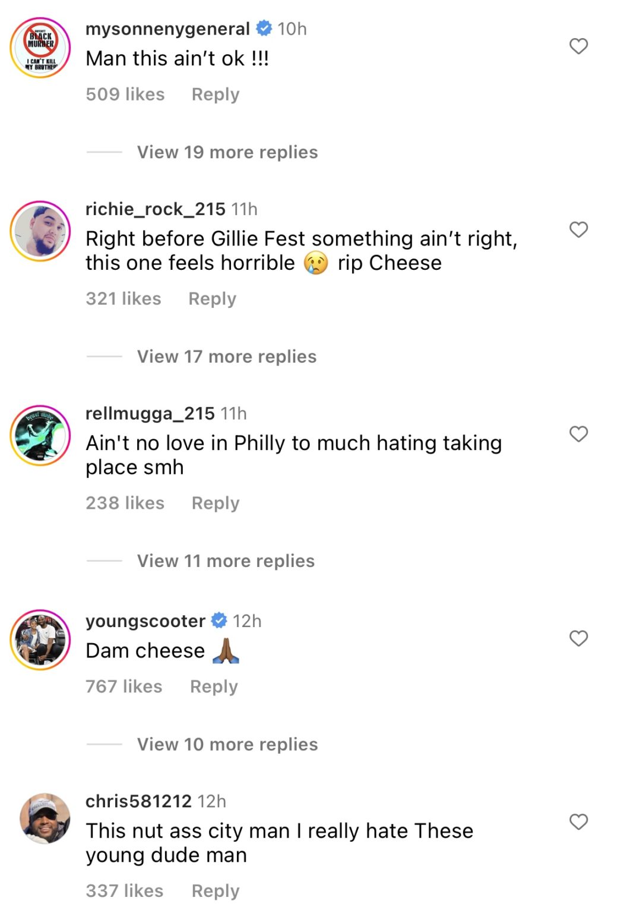Tap youngscooter's blue verified checkmark

pyautogui.click(x=218, y=621)
